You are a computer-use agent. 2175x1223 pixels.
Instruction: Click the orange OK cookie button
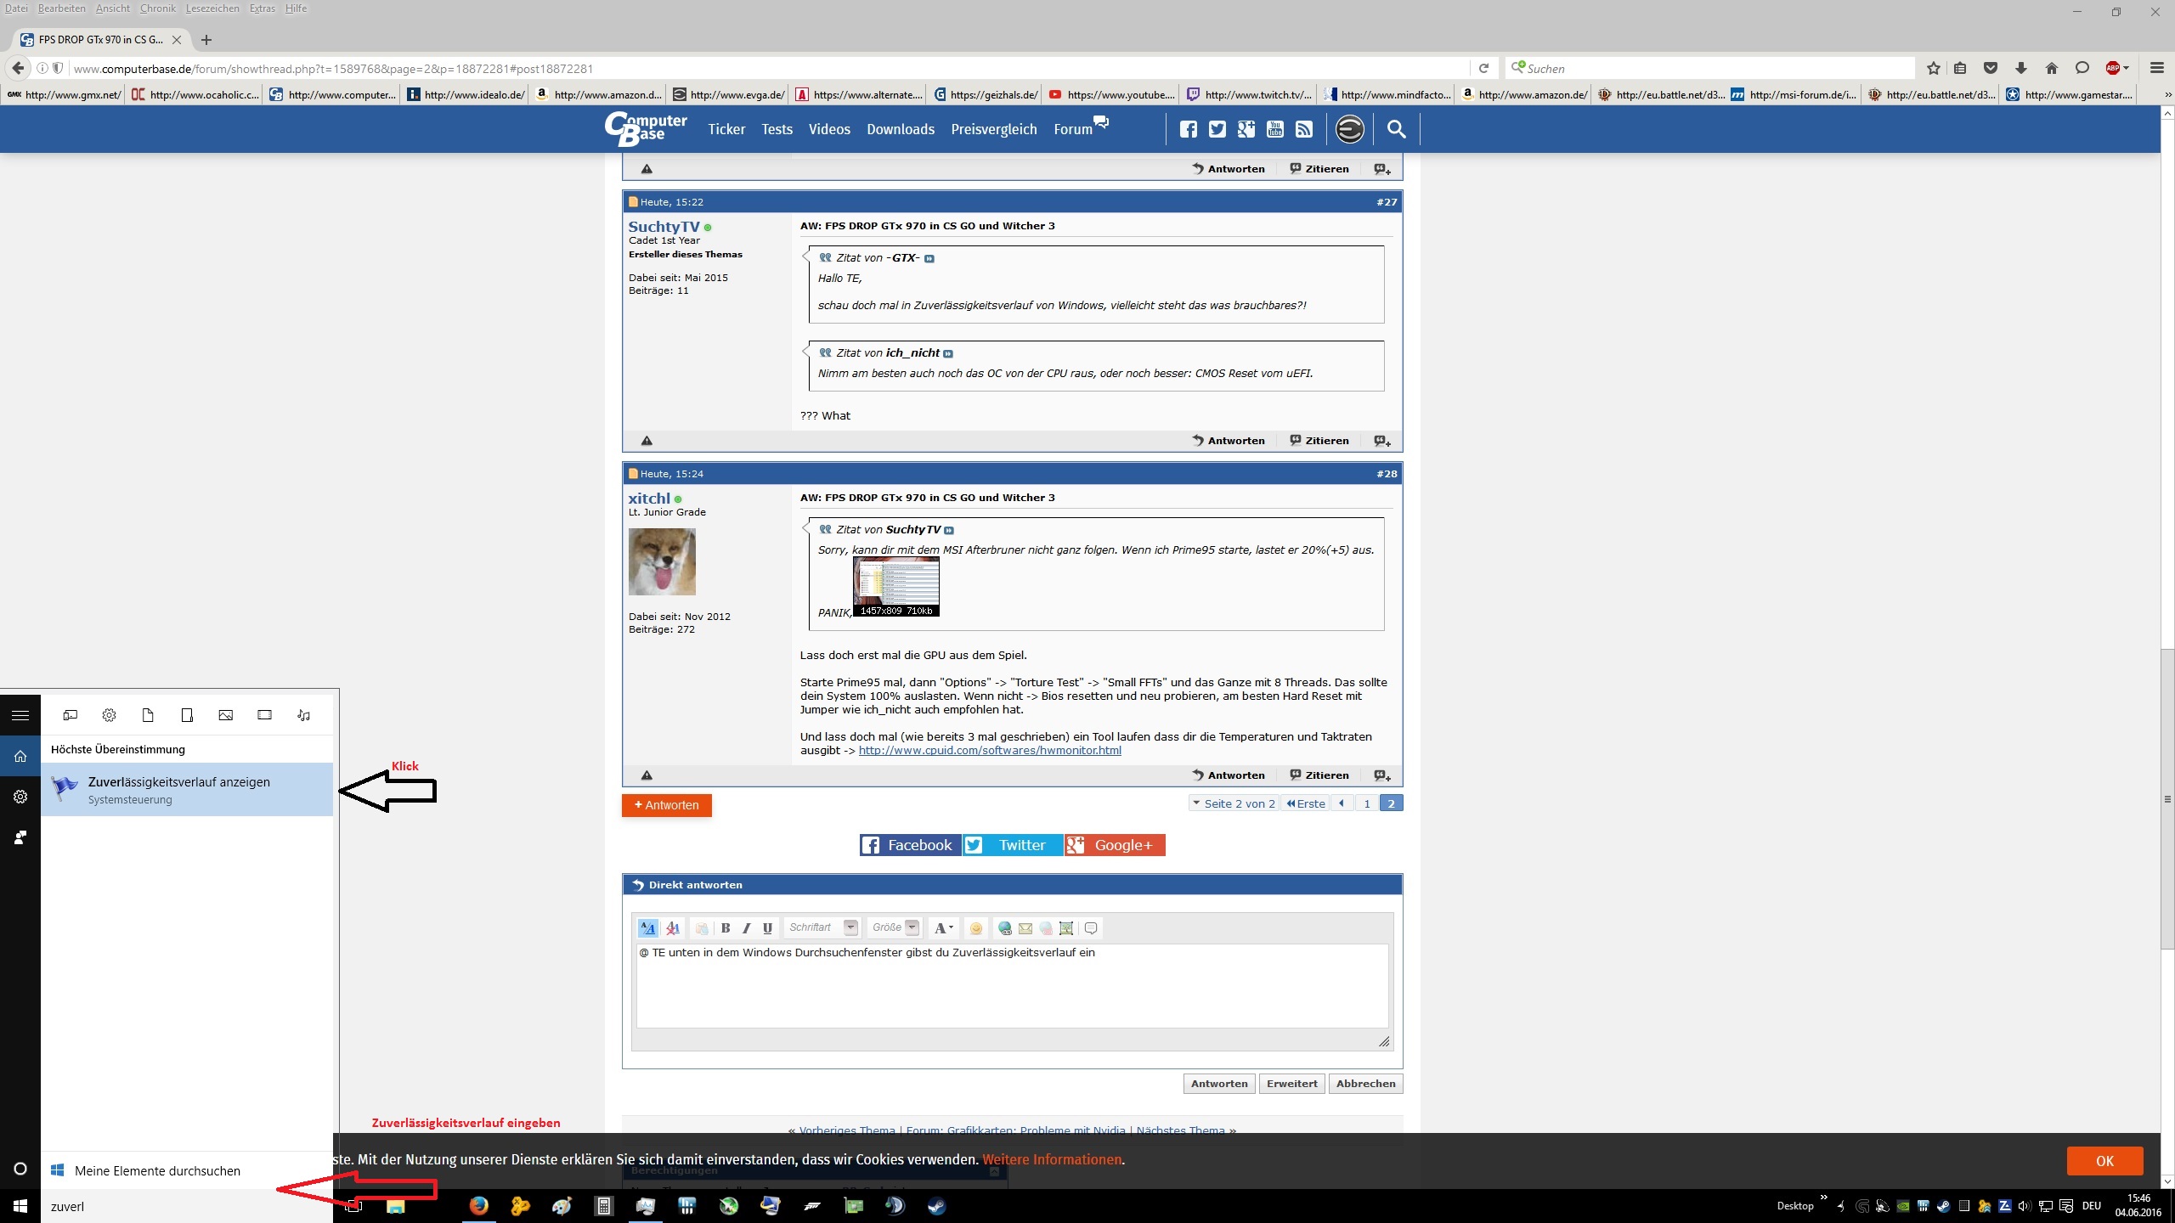pyautogui.click(x=2104, y=1161)
